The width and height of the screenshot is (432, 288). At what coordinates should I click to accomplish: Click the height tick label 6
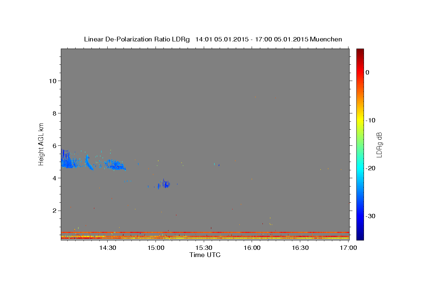tap(54, 145)
